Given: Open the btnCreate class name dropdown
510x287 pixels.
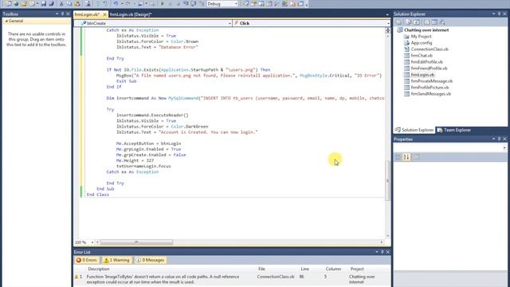Looking at the screenshot, I should (229, 23).
